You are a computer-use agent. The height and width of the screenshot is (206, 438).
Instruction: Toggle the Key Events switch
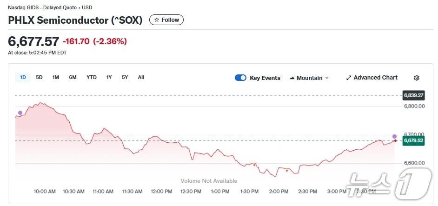(240, 78)
